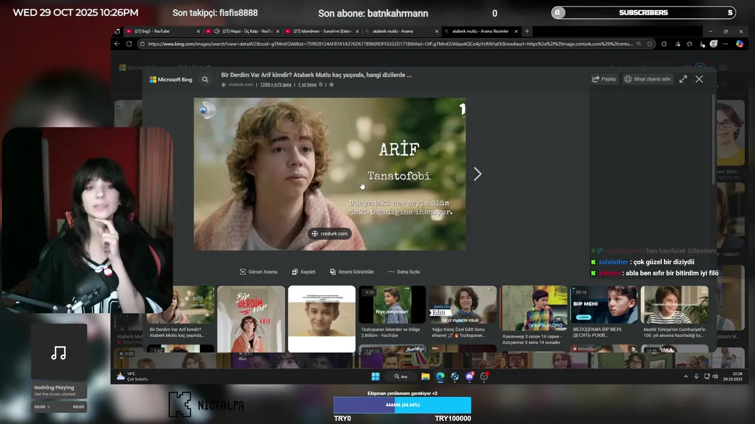Image resolution: width=755 pixels, height=424 pixels.
Task: Reload the page with the refresh button
Action: click(x=129, y=44)
